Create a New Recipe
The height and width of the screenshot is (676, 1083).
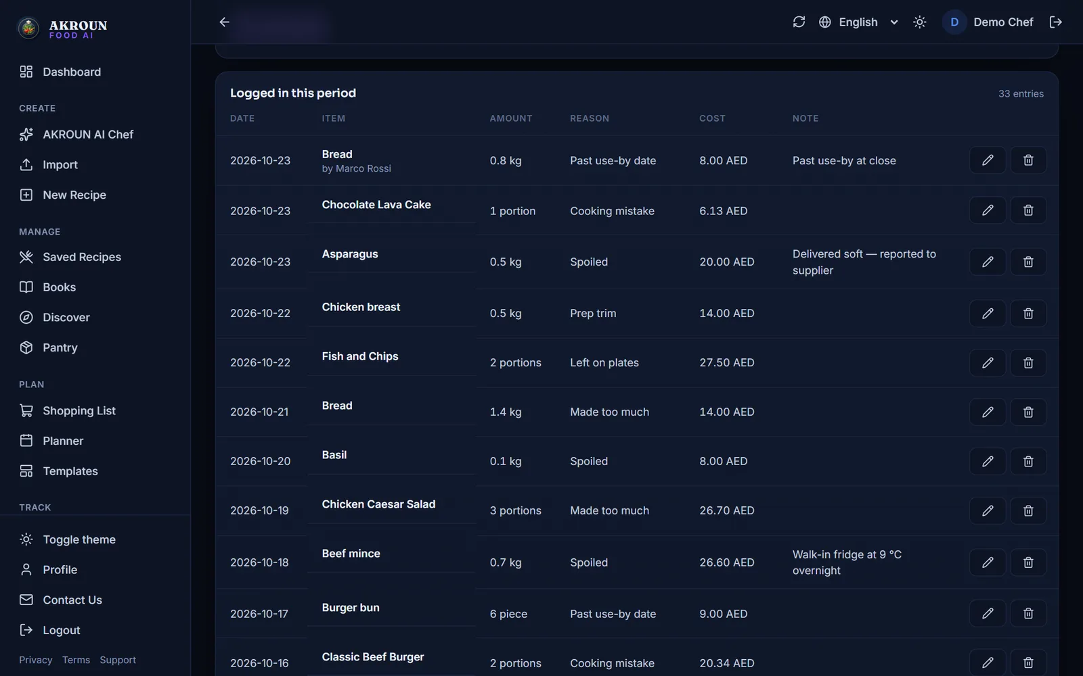95,195
